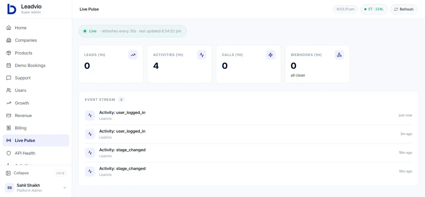Image resolution: width=425 pixels, height=197 pixels.
Task: Click the Billing receipt icon
Action: click(9, 128)
